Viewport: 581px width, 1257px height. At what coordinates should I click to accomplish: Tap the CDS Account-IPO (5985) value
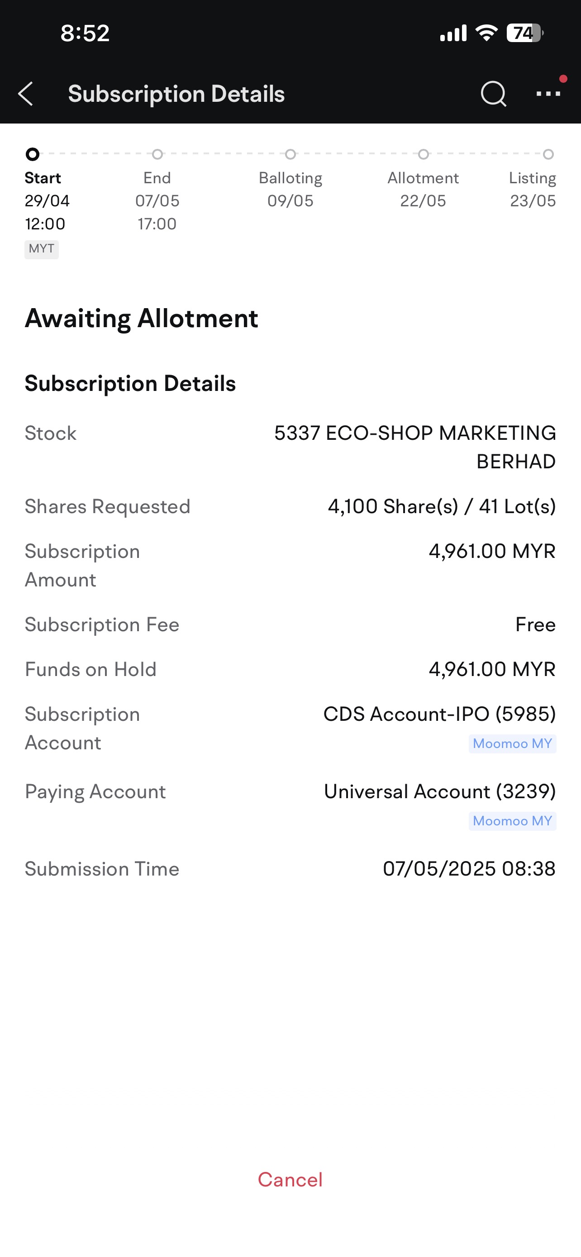point(439,714)
